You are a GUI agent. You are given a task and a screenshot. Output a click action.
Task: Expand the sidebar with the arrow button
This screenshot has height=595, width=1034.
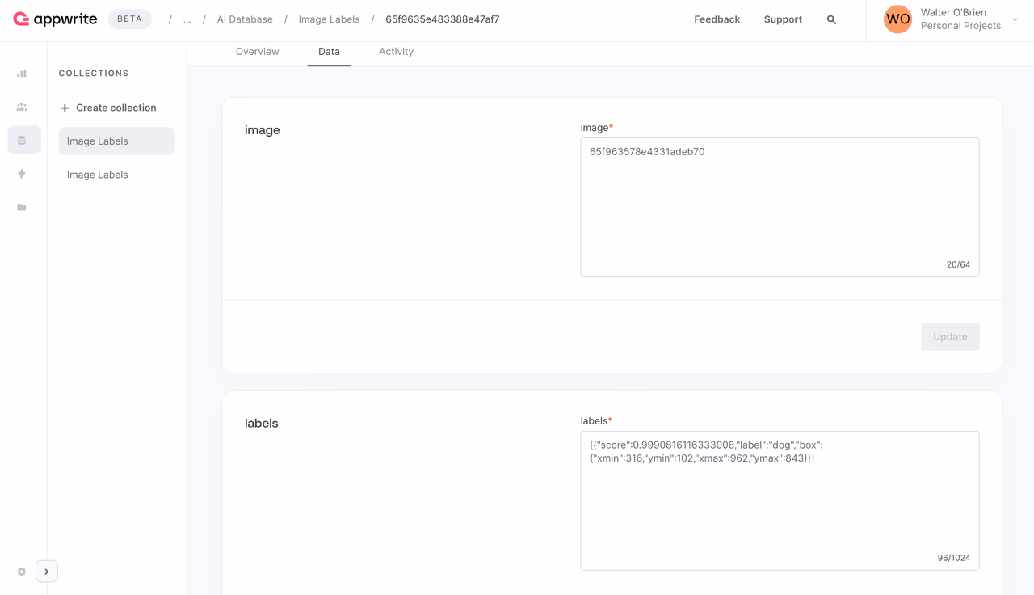[x=47, y=572]
